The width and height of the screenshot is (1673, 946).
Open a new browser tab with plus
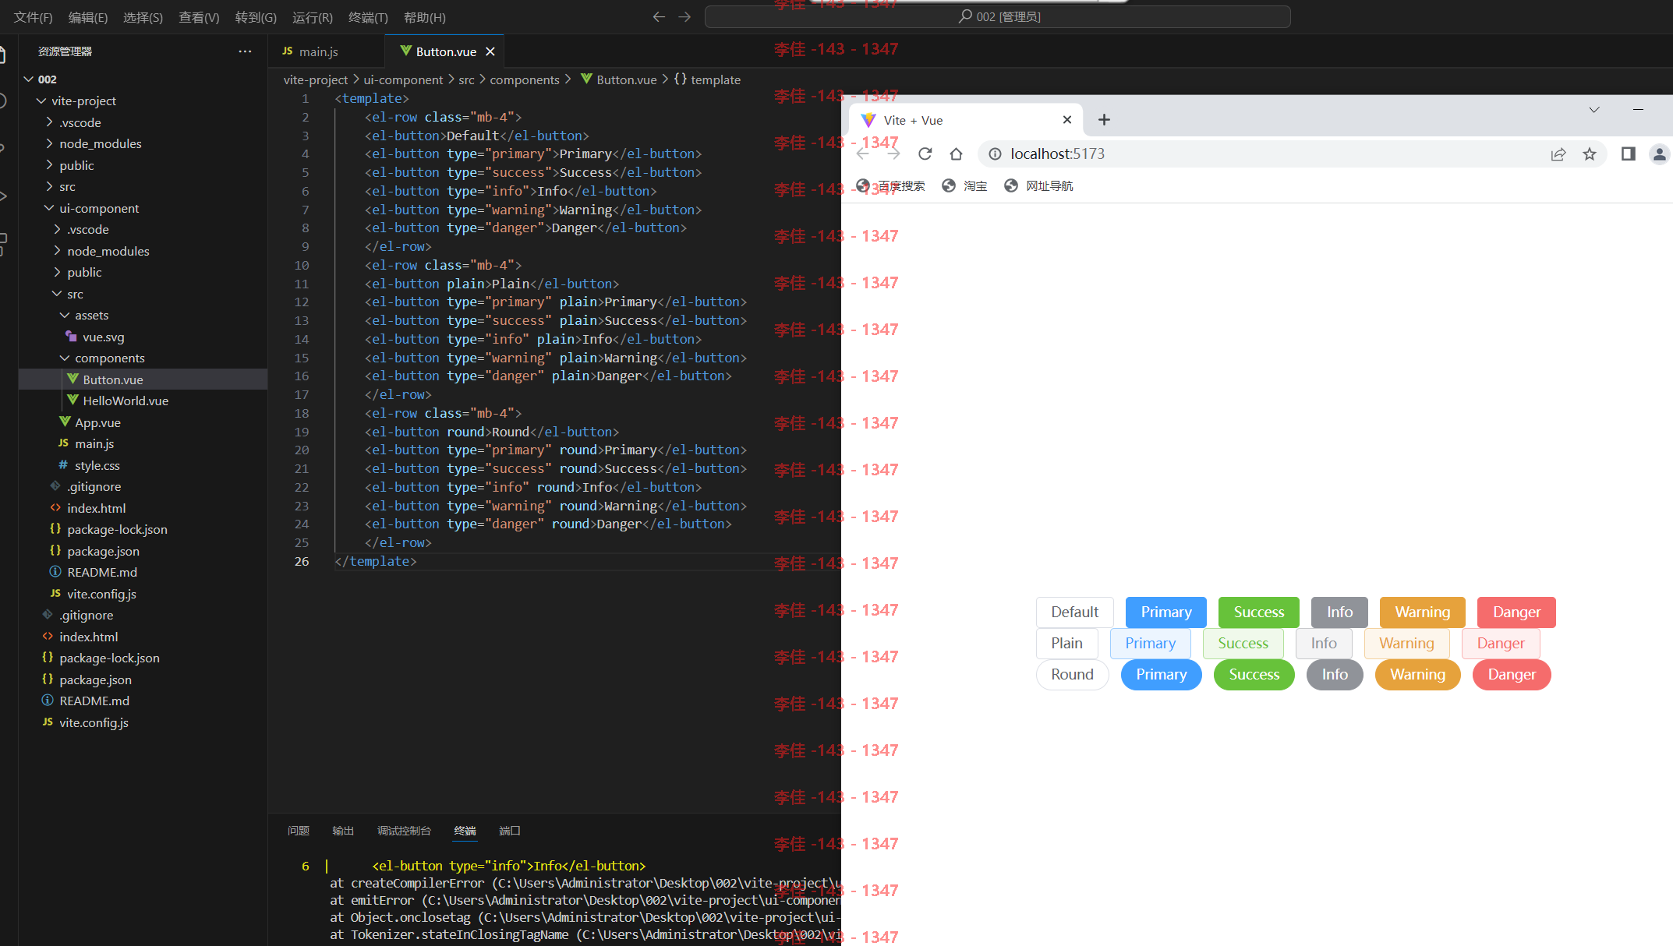click(1104, 120)
